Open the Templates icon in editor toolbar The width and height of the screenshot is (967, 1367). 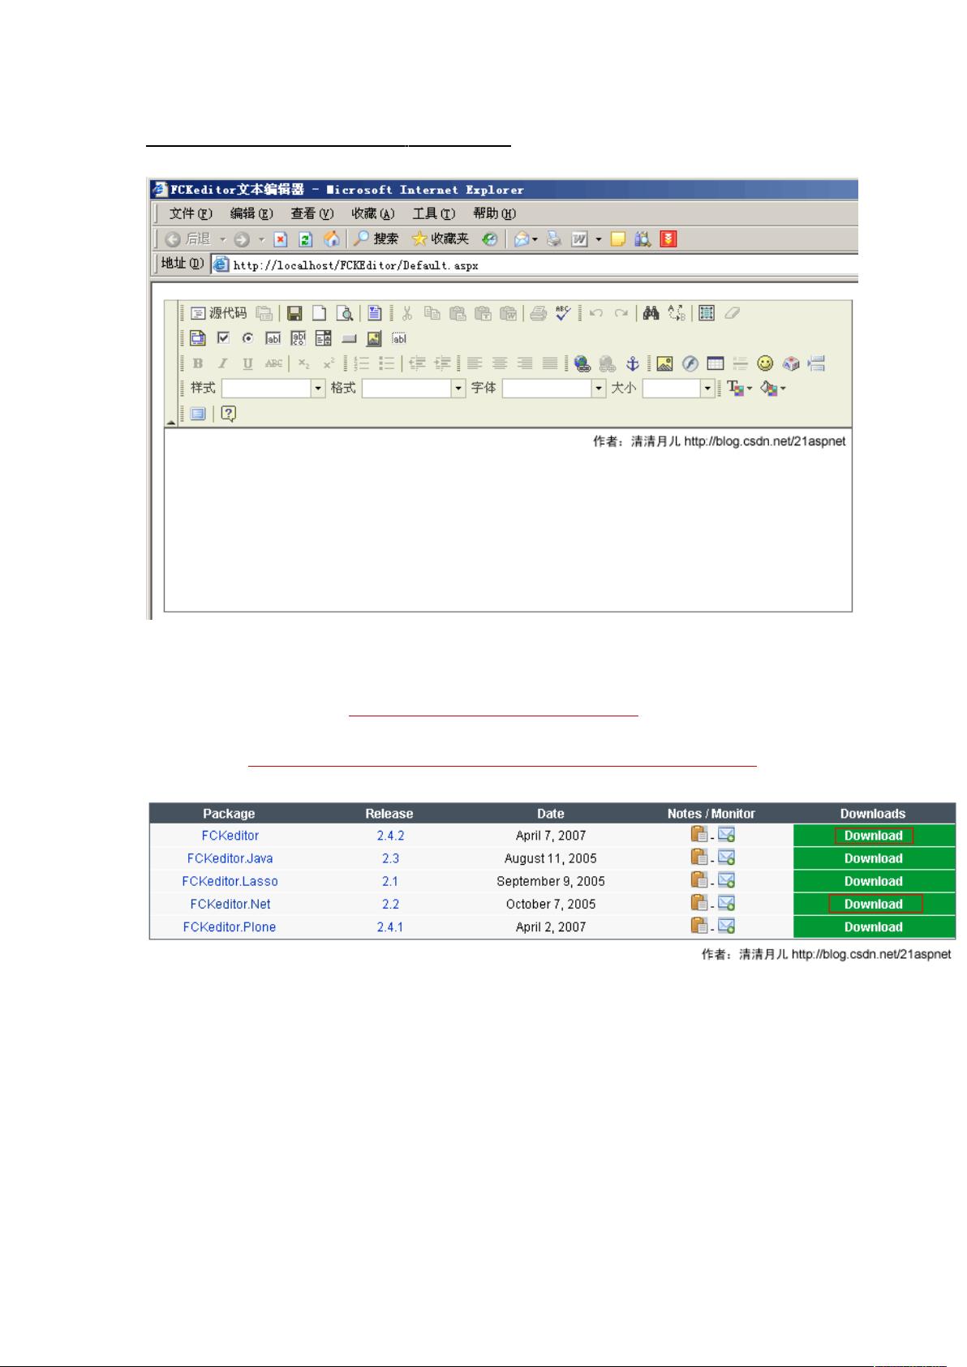[374, 313]
